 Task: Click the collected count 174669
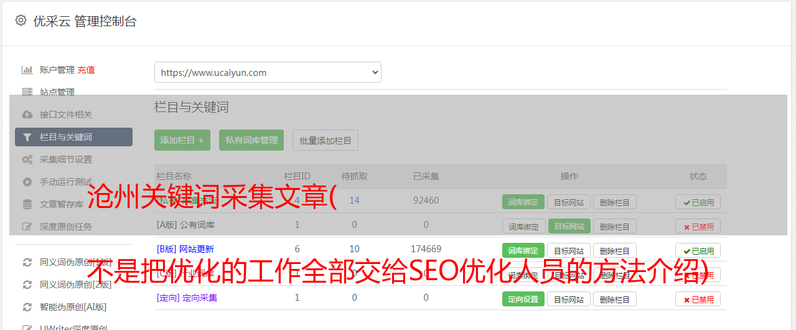(x=426, y=249)
